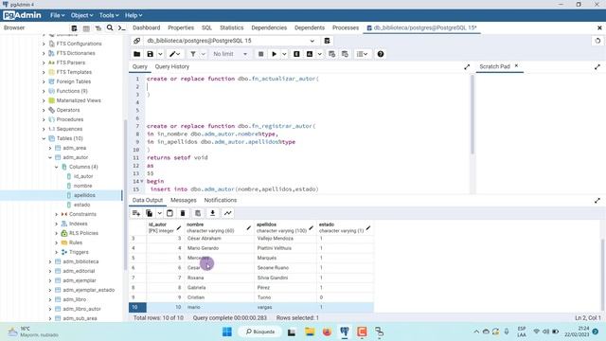
Task: Select the estado column in tree
Action: pos(82,205)
